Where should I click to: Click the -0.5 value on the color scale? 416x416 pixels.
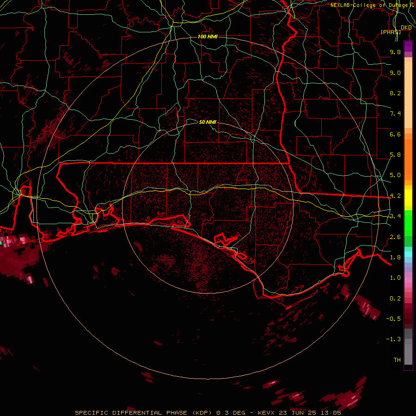click(x=393, y=319)
